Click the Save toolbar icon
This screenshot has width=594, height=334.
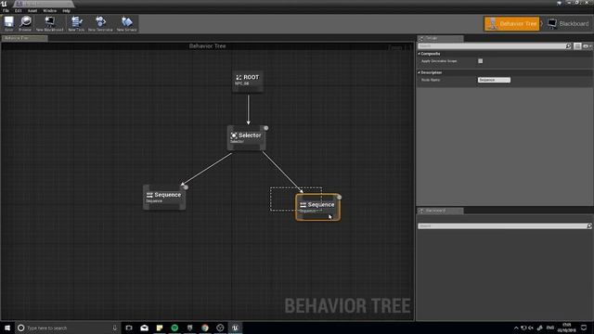8,23
